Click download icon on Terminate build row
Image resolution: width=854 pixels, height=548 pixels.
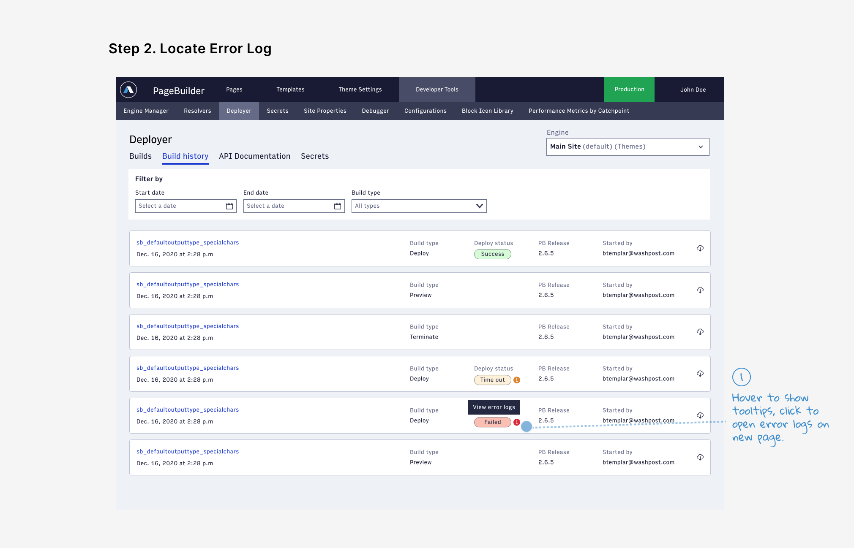[700, 332]
